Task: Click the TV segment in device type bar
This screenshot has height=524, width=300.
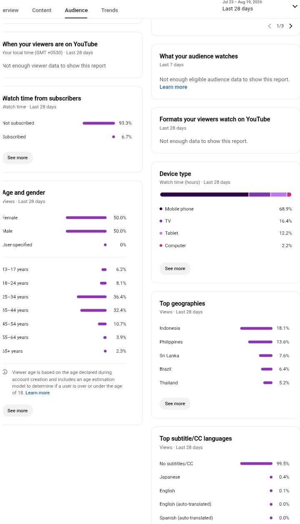Action: tap(260, 195)
